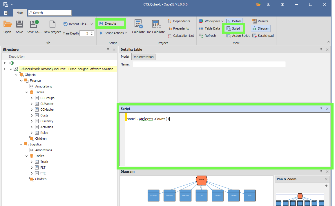Click the Dependents button

pos(179,21)
